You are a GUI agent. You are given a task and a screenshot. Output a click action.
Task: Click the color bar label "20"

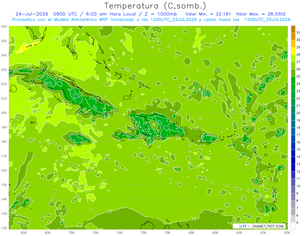pyautogui.click(x=298, y=113)
